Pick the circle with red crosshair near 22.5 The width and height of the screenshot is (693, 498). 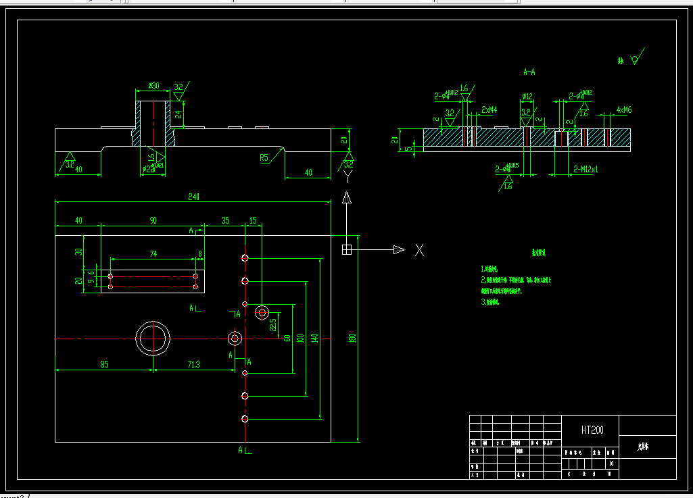pyautogui.click(x=262, y=312)
